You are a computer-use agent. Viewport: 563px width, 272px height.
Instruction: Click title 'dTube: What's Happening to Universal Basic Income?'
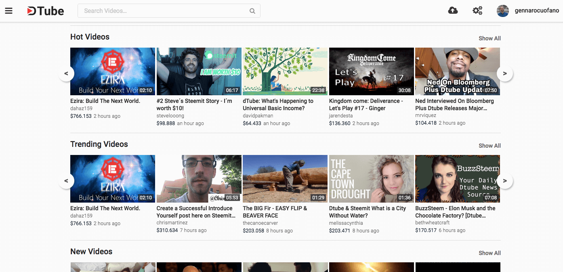(278, 105)
